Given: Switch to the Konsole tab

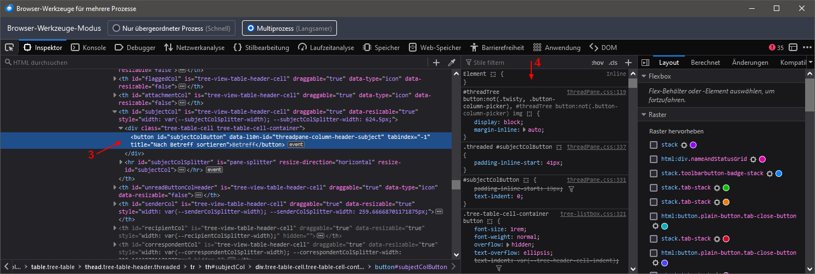Looking at the screenshot, I should 89,48.
